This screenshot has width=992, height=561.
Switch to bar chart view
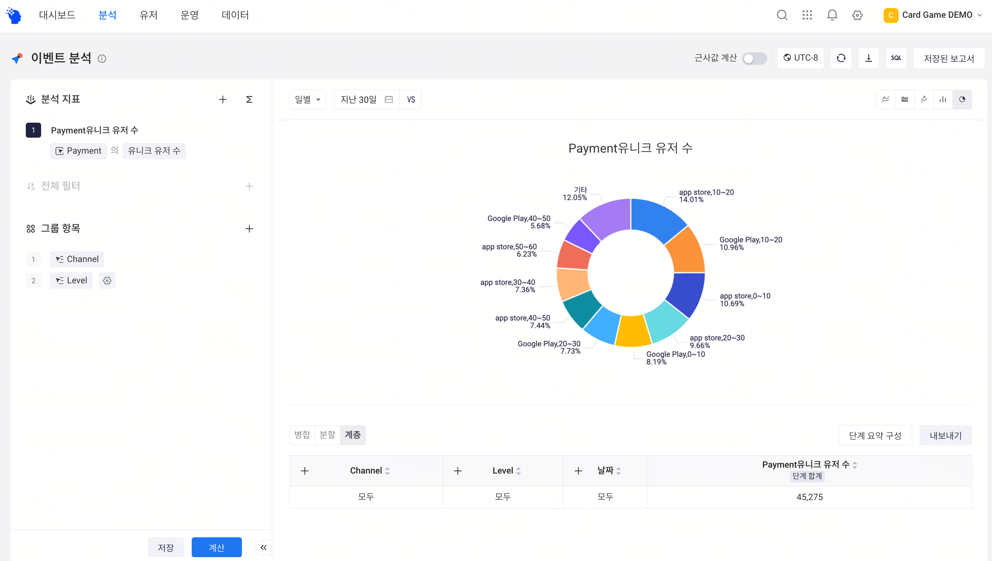943,99
